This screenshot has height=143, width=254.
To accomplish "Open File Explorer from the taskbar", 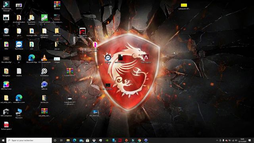I will point(68,140).
